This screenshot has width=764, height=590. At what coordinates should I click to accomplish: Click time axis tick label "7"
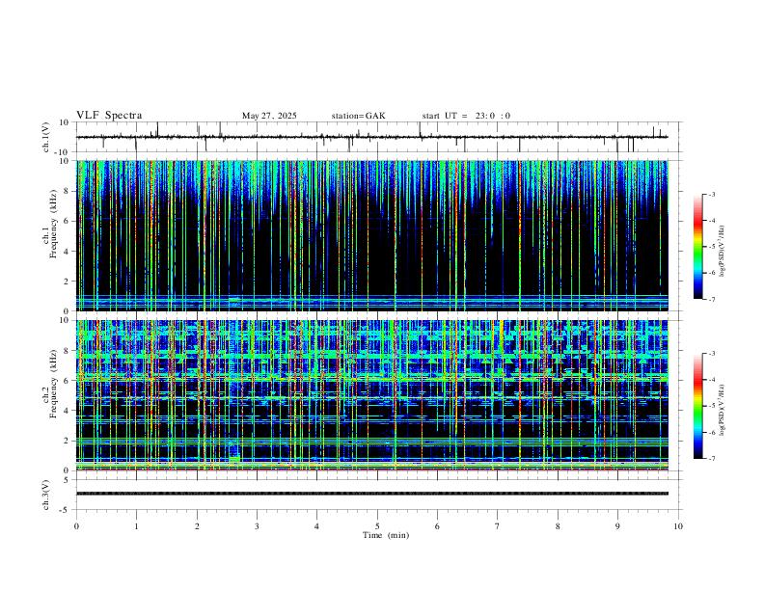point(498,526)
